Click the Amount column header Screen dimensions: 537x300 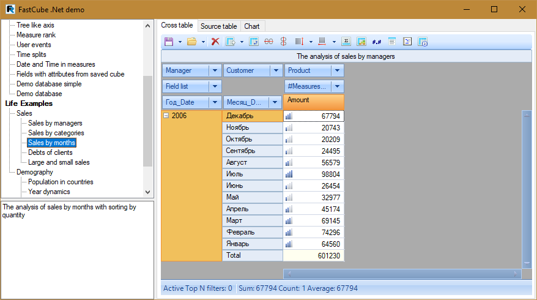tap(314, 101)
